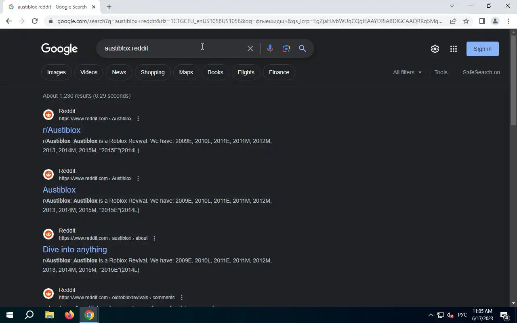Image resolution: width=517 pixels, height=323 pixels.
Task: Open search Tools
Action: tap(441, 72)
